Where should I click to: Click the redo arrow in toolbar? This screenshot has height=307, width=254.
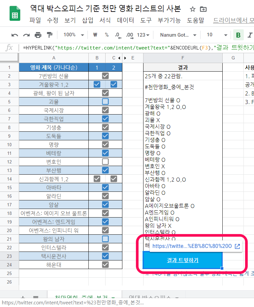point(26,35)
